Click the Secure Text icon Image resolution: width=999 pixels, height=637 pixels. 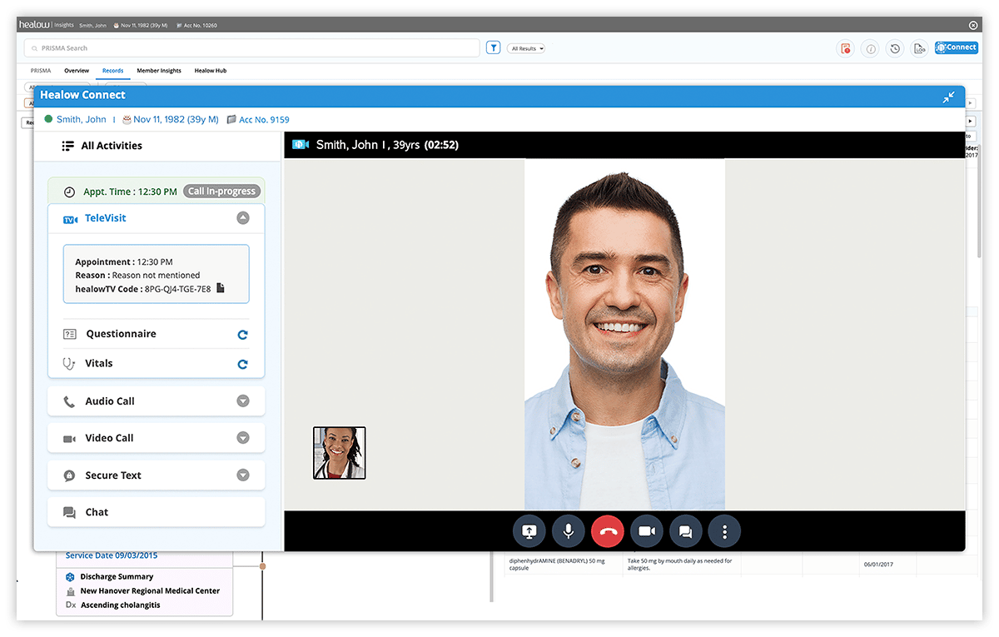pos(69,475)
